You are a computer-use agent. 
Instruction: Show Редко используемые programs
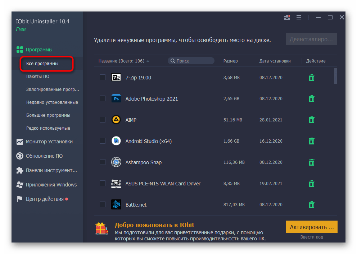tap(48, 128)
